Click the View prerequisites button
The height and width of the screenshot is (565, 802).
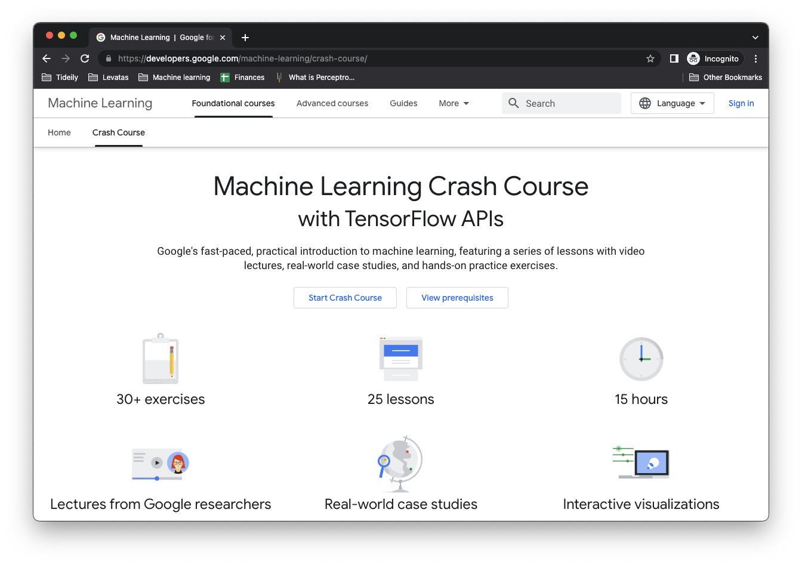pyautogui.click(x=457, y=298)
